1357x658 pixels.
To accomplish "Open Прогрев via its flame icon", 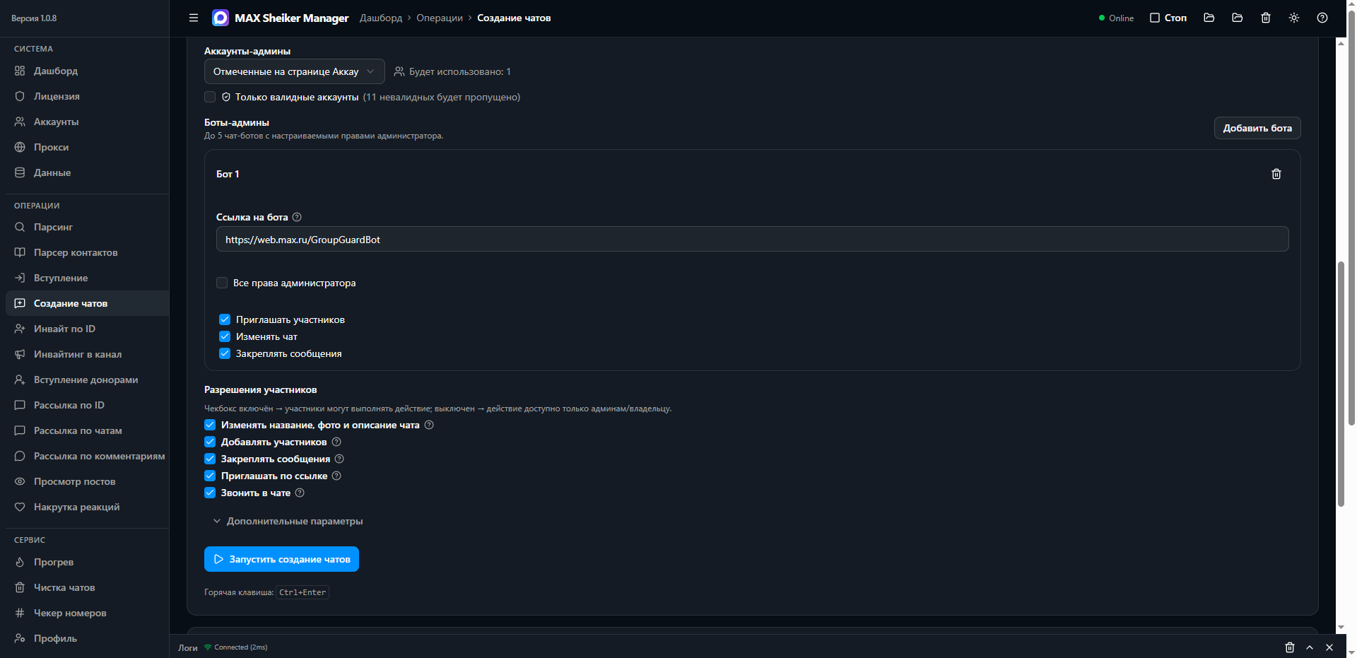I will pyautogui.click(x=20, y=562).
